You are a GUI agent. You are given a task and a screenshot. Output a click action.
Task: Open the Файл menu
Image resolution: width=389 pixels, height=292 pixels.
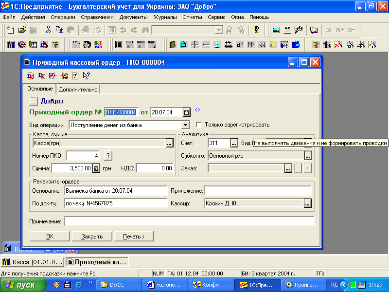coord(9,17)
